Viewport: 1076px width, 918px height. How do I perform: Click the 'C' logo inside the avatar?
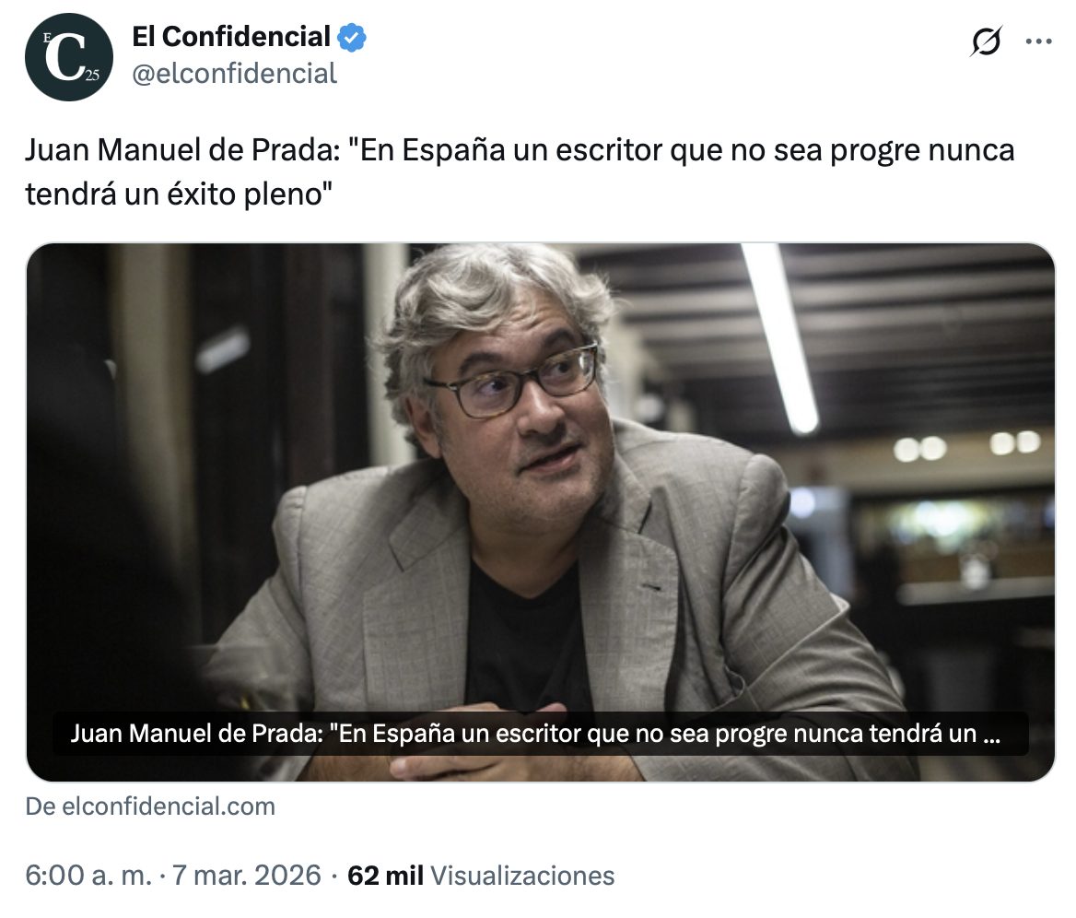point(66,58)
